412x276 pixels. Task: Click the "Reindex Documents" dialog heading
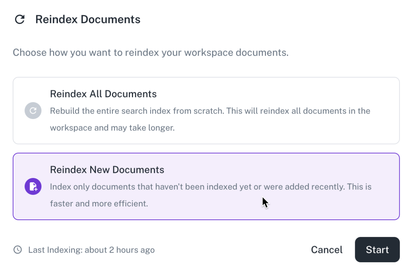(x=88, y=19)
